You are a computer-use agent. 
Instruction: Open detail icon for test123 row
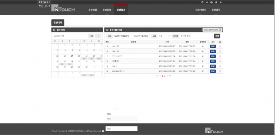tap(220, 46)
